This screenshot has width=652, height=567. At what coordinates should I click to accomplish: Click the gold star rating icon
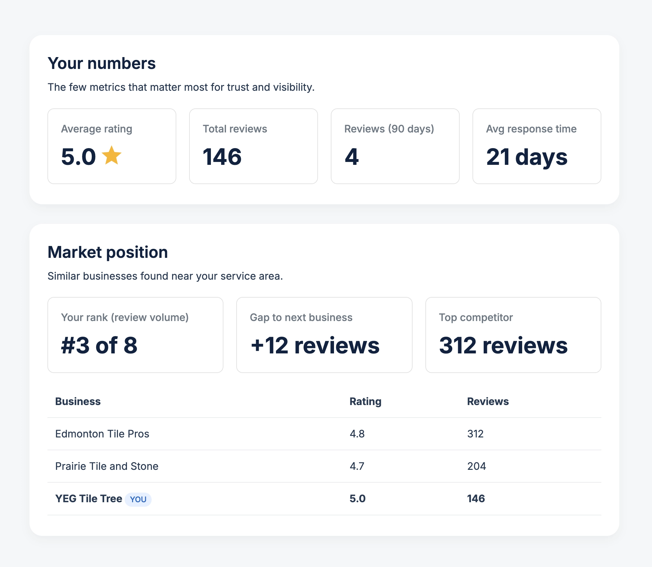point(112,156)
